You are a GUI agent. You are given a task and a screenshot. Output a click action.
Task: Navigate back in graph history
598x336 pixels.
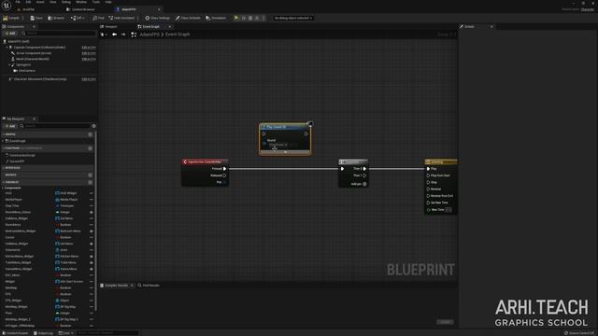(x=114, y=35)
